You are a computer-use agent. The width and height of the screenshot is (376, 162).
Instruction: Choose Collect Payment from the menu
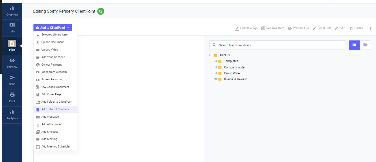(52, 65)
